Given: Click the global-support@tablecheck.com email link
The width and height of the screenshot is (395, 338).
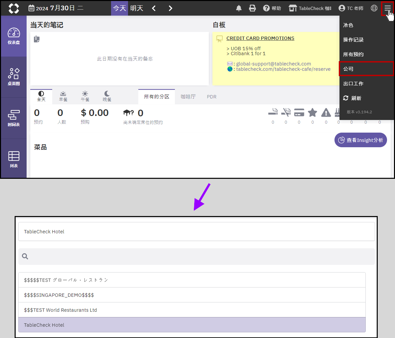Looking at the screenshot, I should (273, 64).
